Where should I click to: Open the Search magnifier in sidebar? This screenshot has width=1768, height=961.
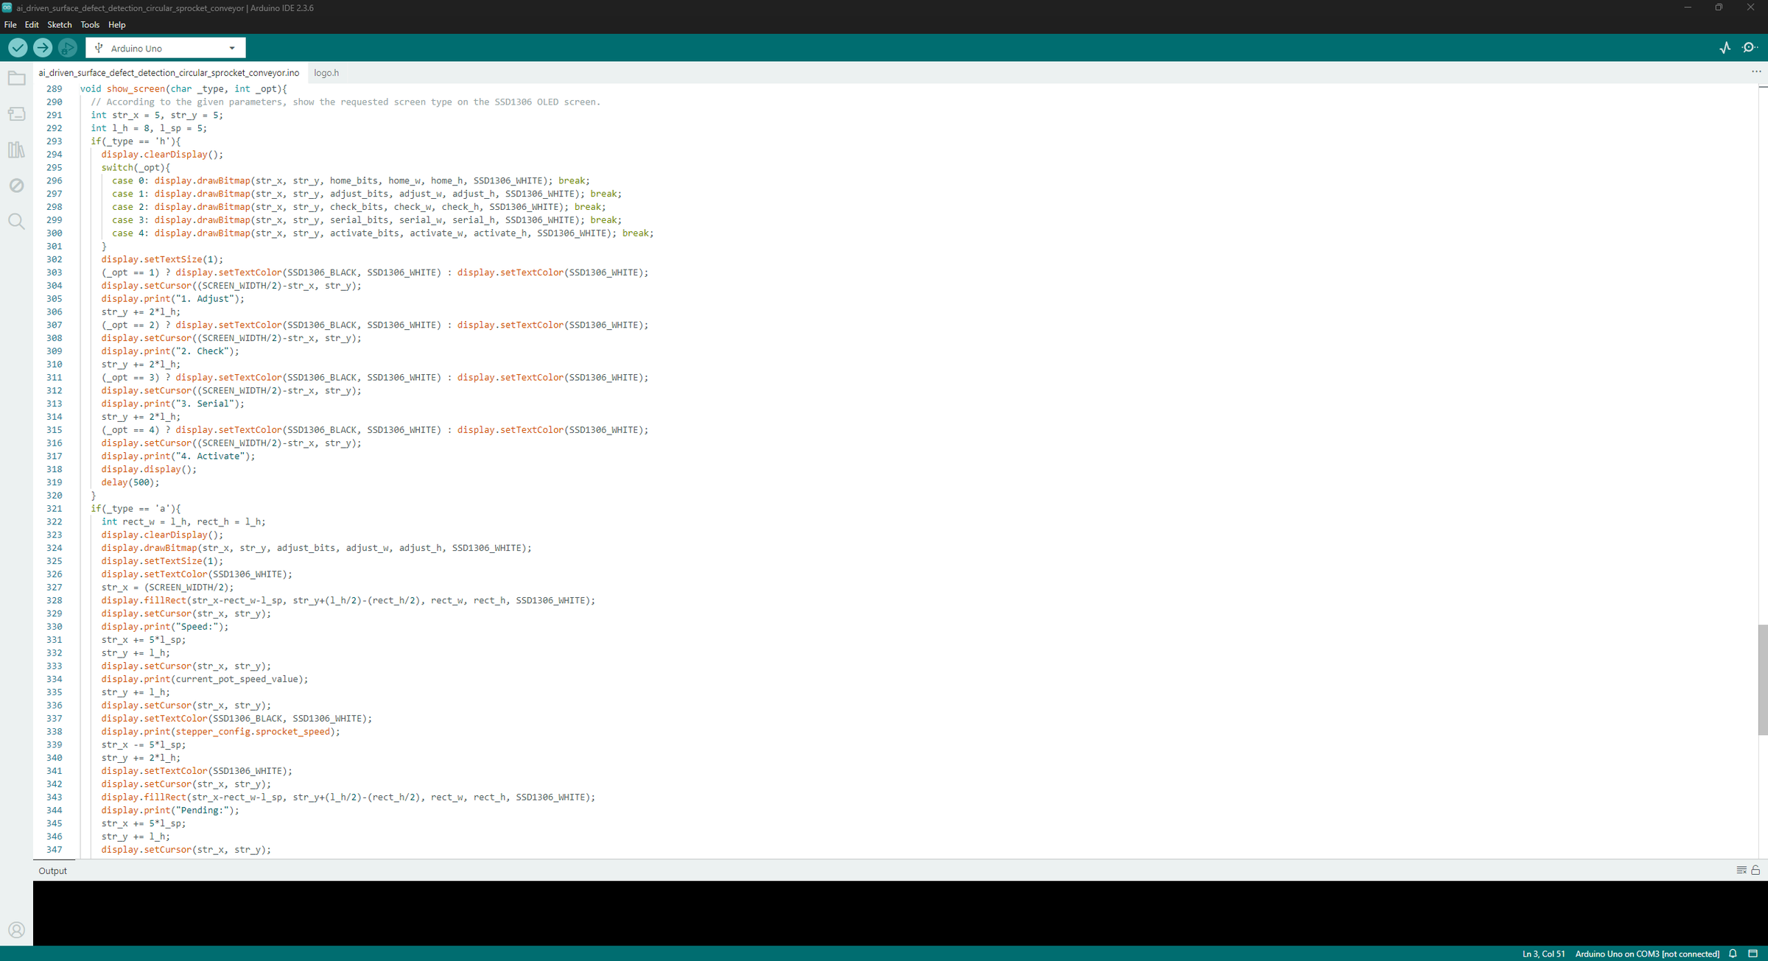tap(16, 221)
